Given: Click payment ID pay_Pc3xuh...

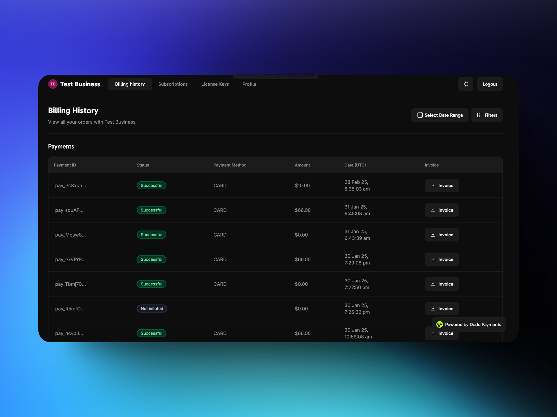Looking at the screenshot, I should (70, 186).
